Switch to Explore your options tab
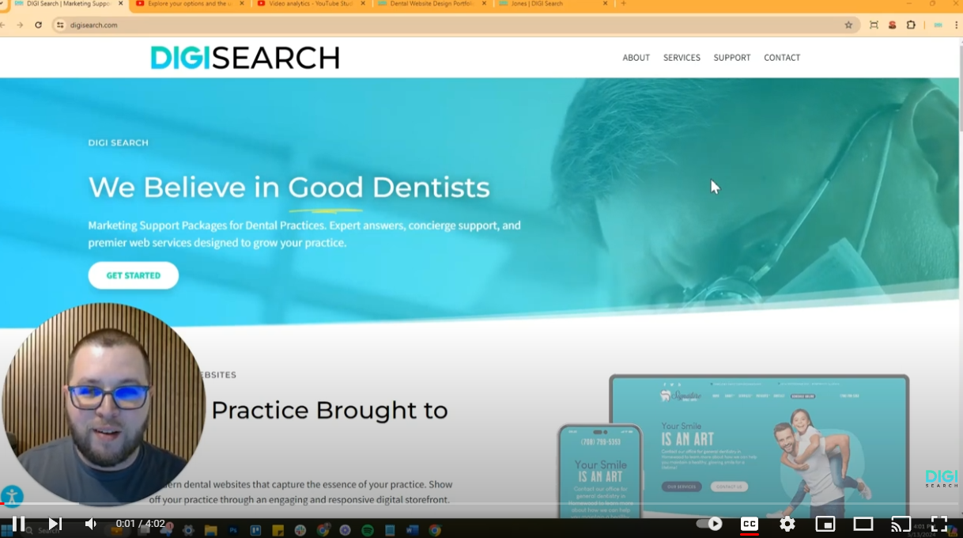Viewport: 963px width, 538px height. (x=190, y=4)
